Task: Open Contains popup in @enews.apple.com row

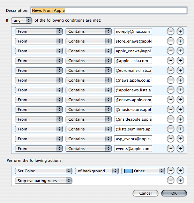Action: tap(89, 100)
